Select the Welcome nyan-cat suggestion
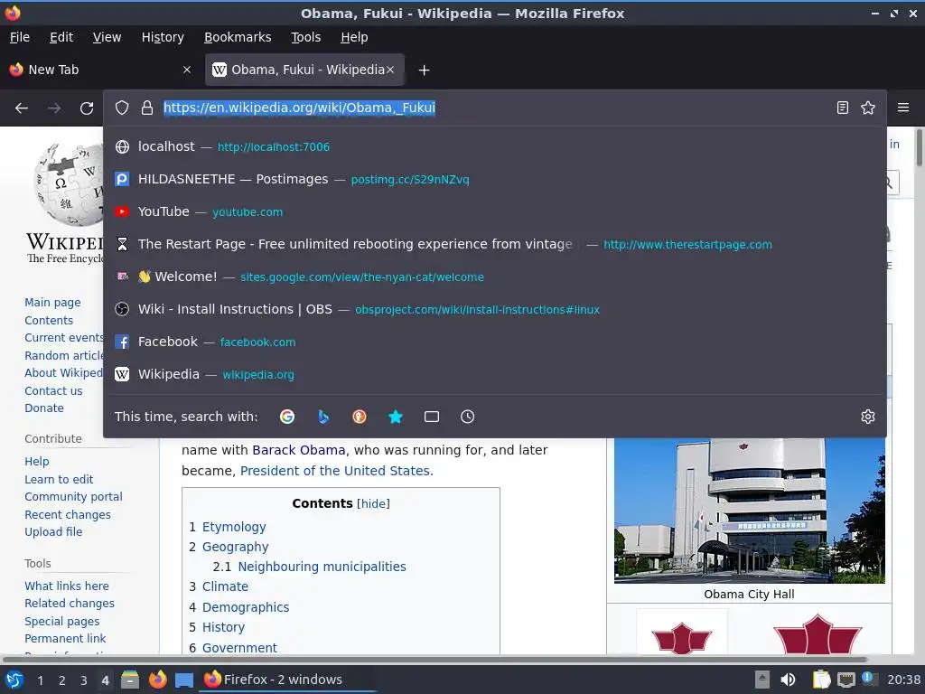The width and height of the screenshot is (925, 694). coord(495,277)
